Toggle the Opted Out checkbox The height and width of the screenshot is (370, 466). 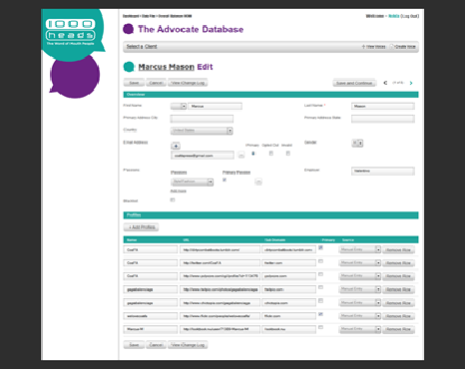point(271,154)
